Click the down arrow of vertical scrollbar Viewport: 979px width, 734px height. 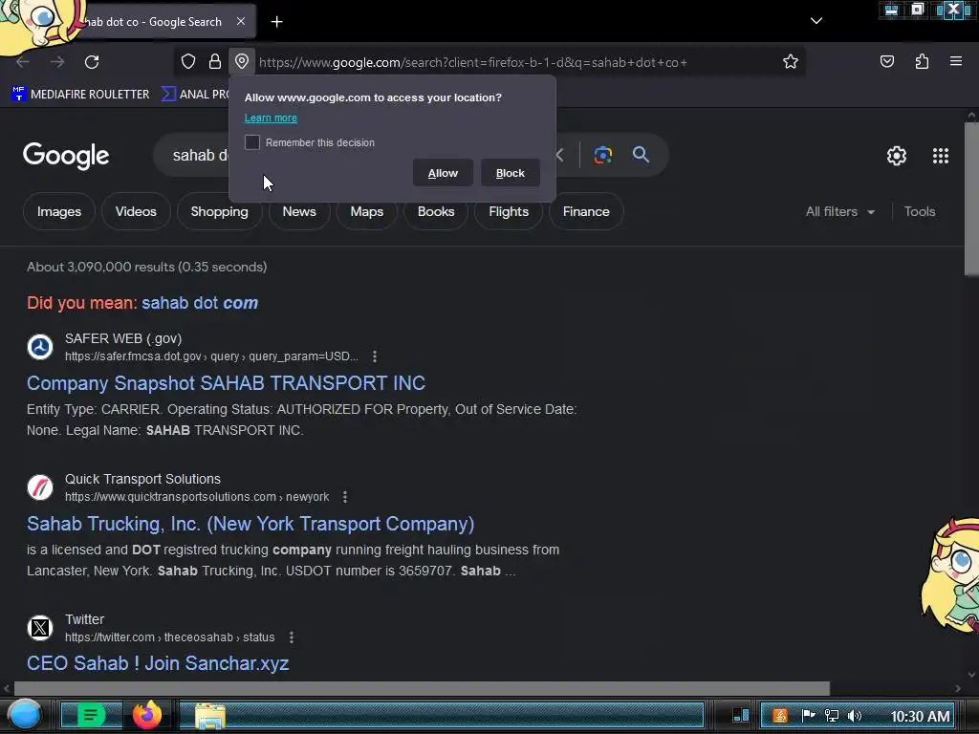tap(971, 674)
